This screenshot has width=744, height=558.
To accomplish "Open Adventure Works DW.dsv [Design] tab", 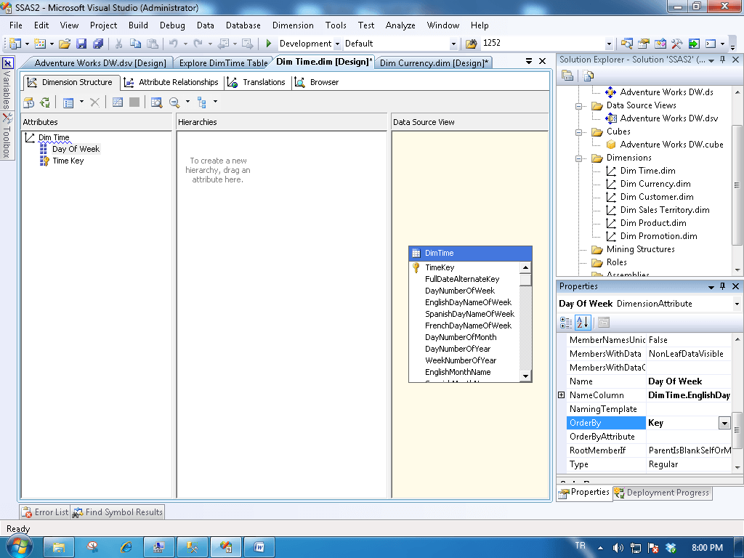I will (x=100, y=62).
